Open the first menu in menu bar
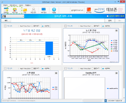 tap(5, 5)
